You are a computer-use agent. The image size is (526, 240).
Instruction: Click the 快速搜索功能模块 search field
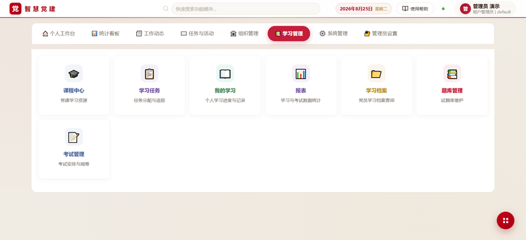pyautogui.click(x=246, y=9)
